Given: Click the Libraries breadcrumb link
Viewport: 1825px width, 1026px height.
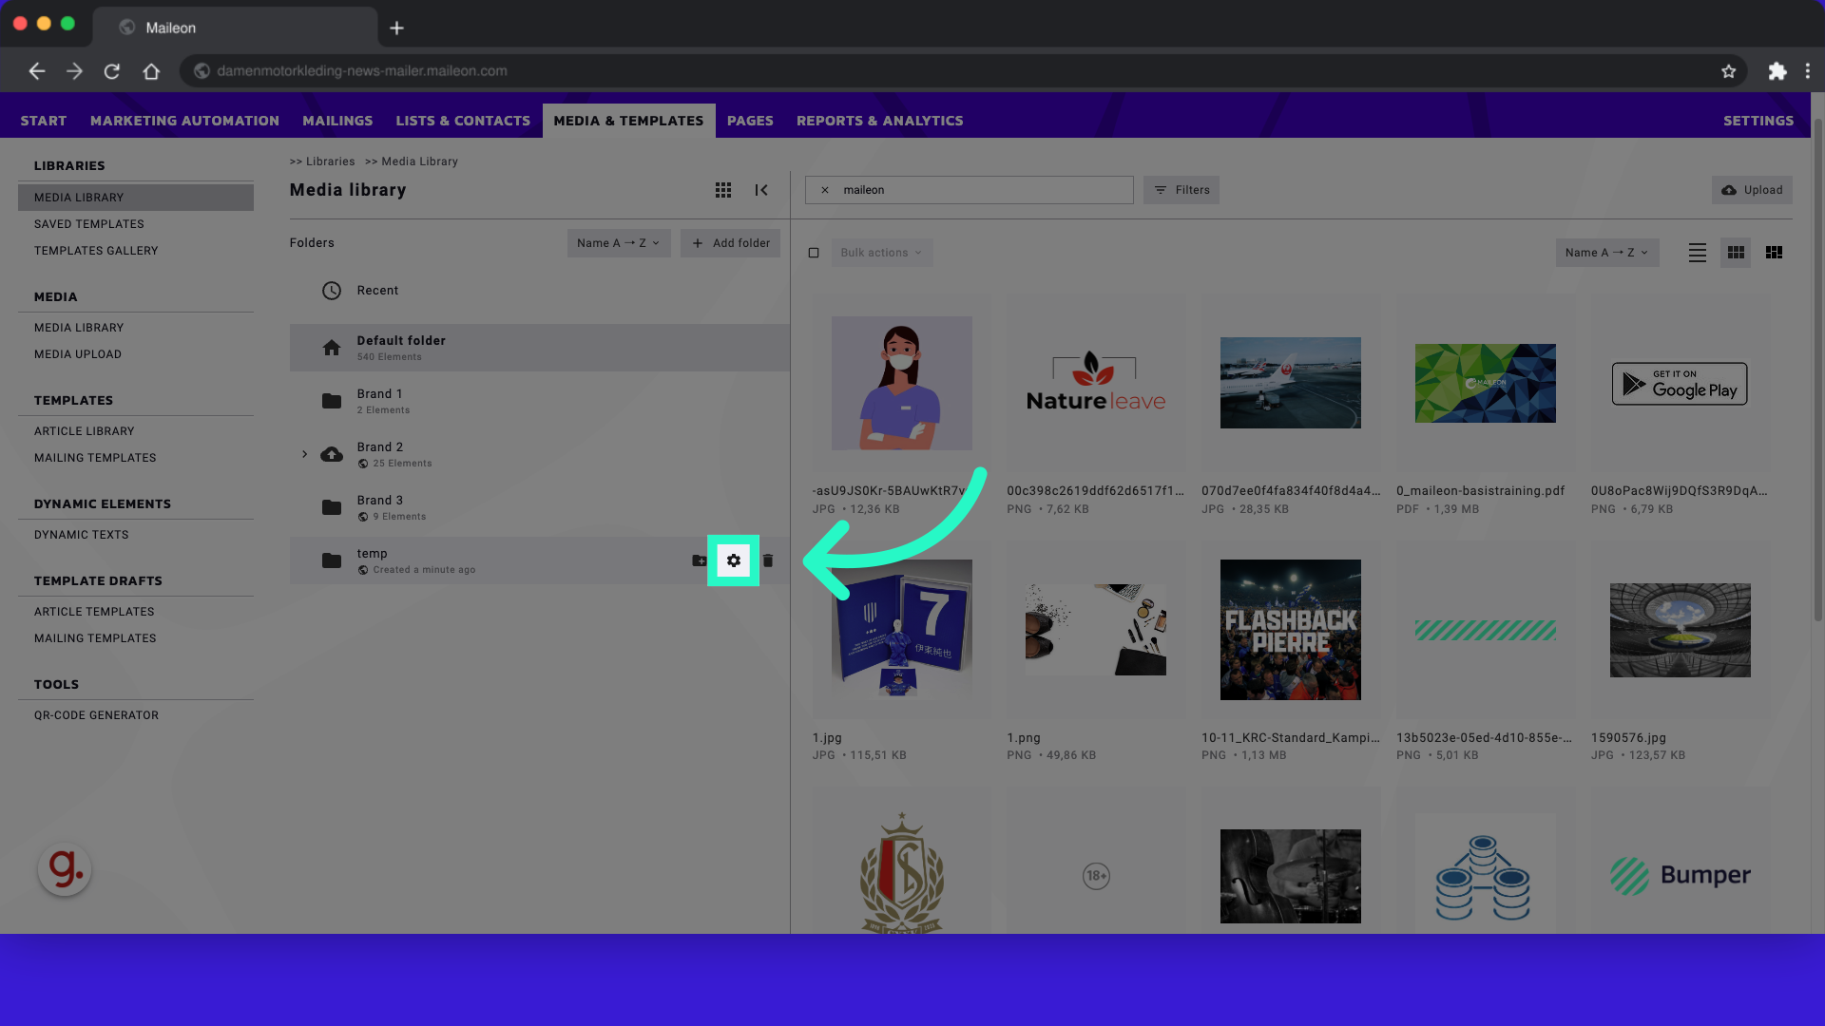Looking at the screenshot, I should click(330, 161).
